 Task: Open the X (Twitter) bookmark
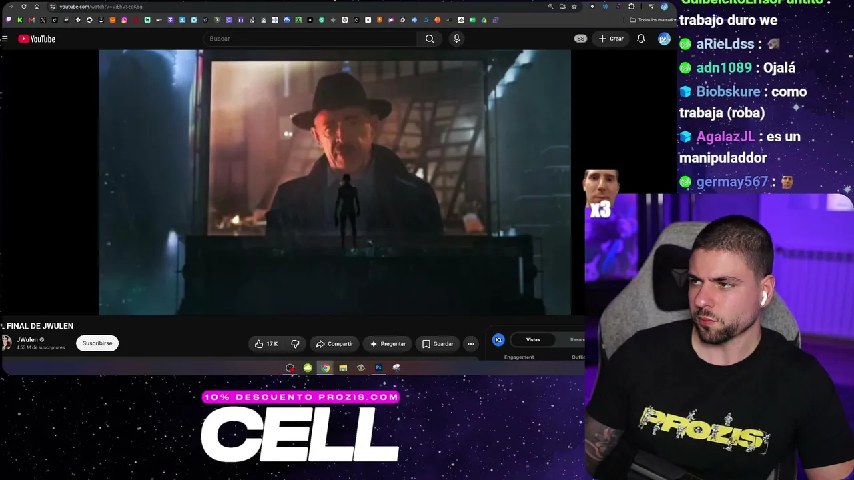43,20
